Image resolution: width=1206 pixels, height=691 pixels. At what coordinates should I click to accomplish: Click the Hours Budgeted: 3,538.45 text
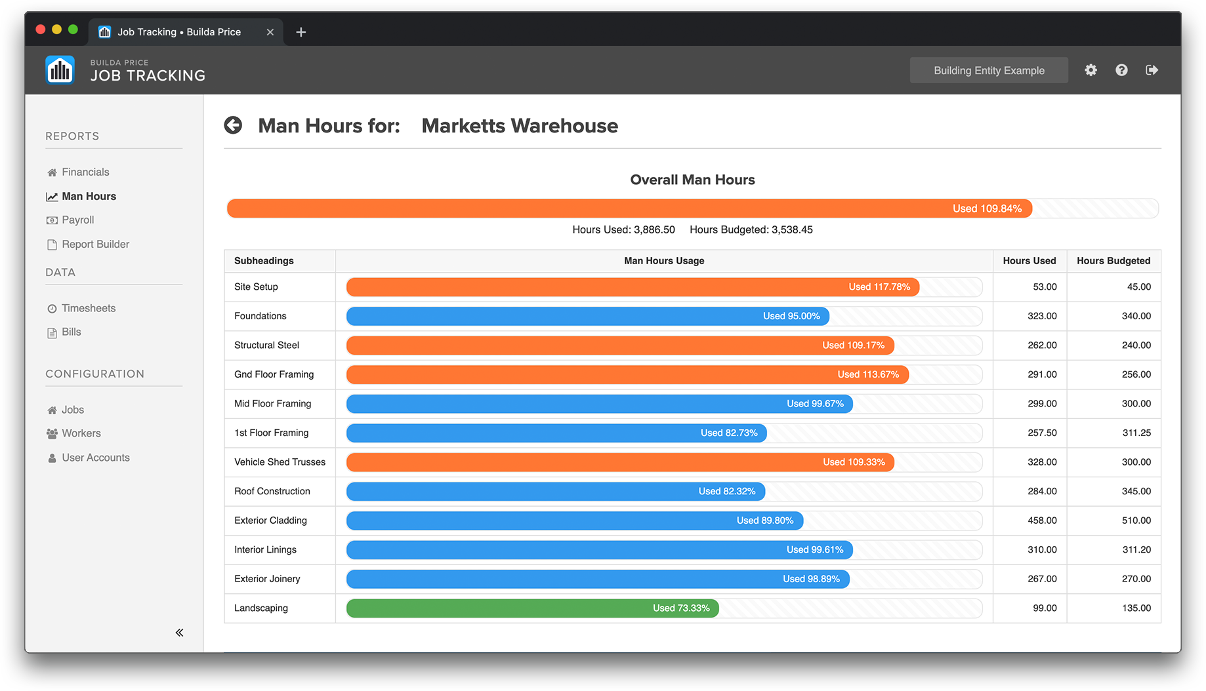click(x=751, y=229)
